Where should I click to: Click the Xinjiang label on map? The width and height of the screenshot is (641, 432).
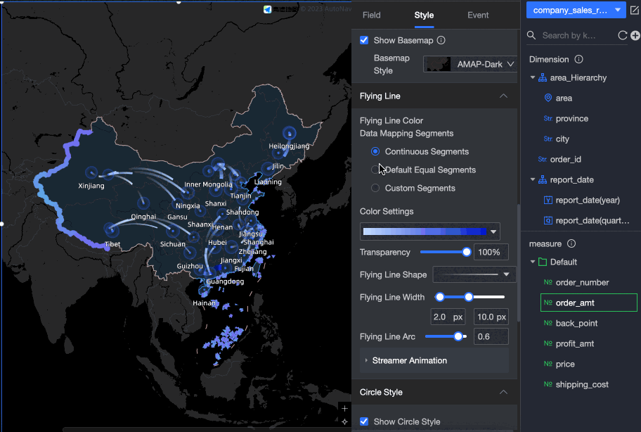tap(91, 186)
